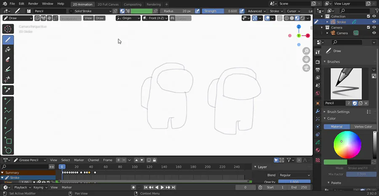The width and height of the screenshot is (379, 196).
Task: Toggle visibility eye of Stroke object
Action: click(374, 22)
